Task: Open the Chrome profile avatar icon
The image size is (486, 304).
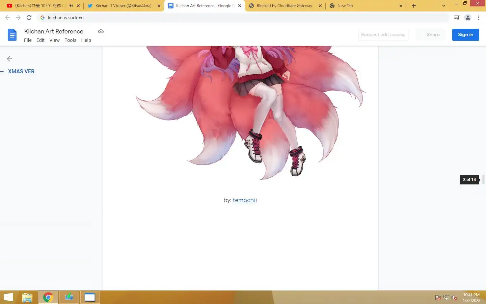Action: (467, 18)
